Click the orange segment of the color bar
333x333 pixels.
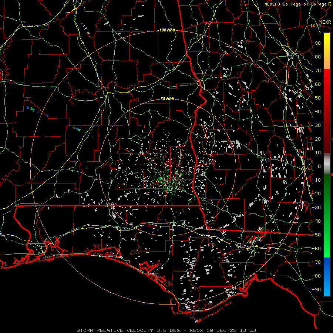pyautogui.click(x=327, y=63)
